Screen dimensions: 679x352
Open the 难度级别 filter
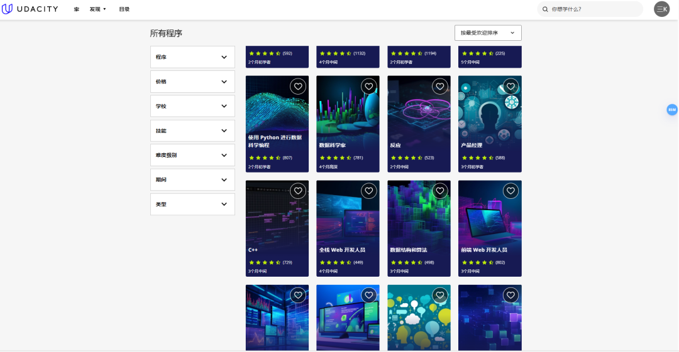point(193,155)
